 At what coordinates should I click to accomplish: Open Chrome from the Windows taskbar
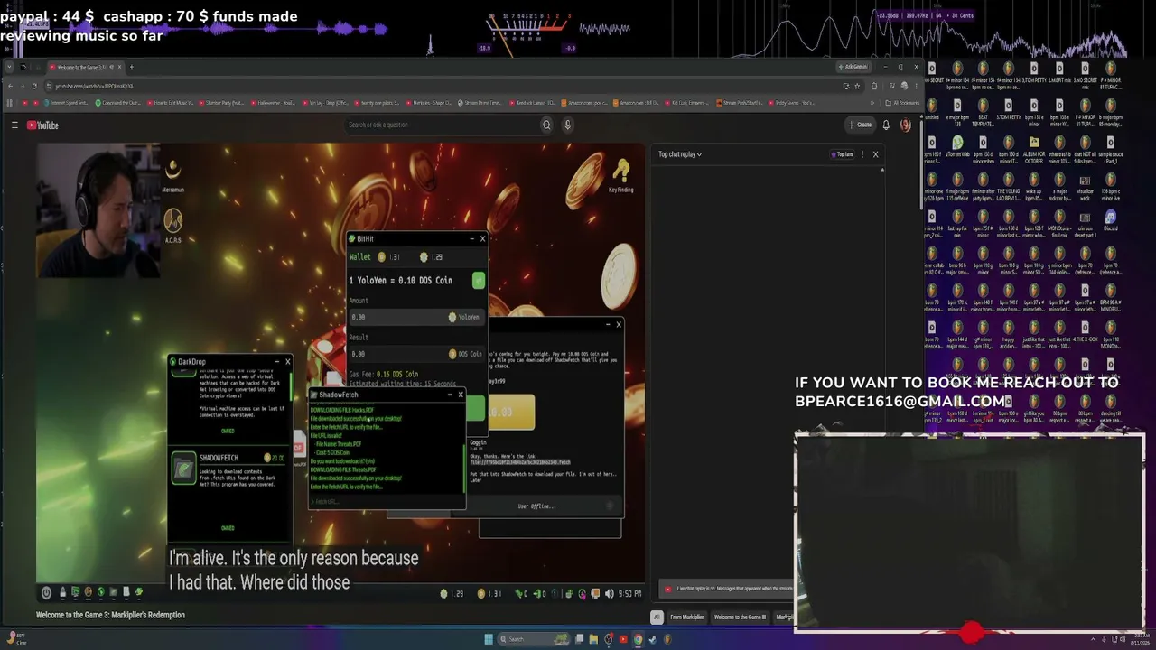point(638,639)
